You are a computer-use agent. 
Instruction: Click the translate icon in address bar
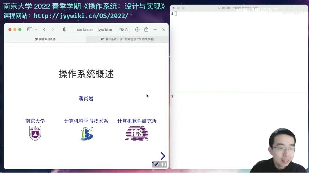[x=121, y=29]
